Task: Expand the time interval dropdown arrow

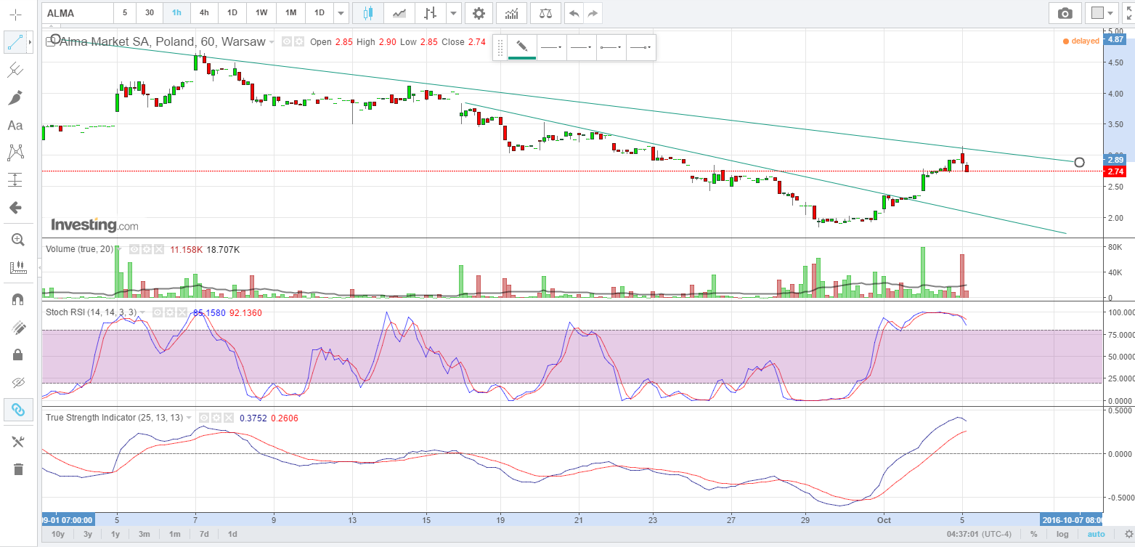Action: (341, 13)
